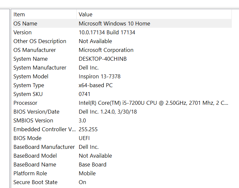
Task: Select the System Manufacturer row
Action: [40, 68]
